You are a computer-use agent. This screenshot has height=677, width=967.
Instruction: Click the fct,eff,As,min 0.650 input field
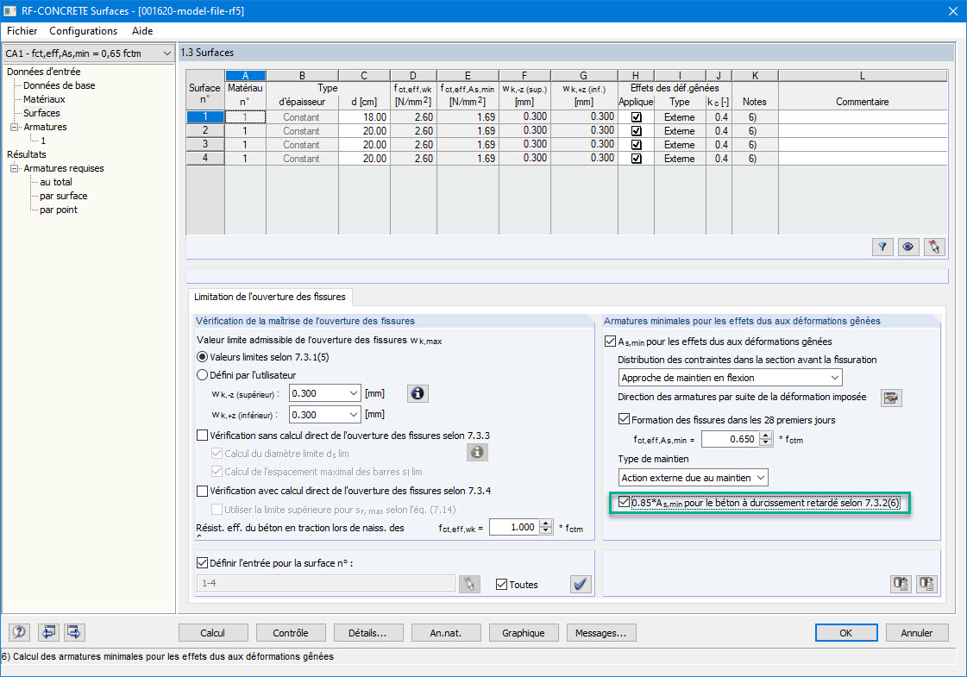pos(731,439)
